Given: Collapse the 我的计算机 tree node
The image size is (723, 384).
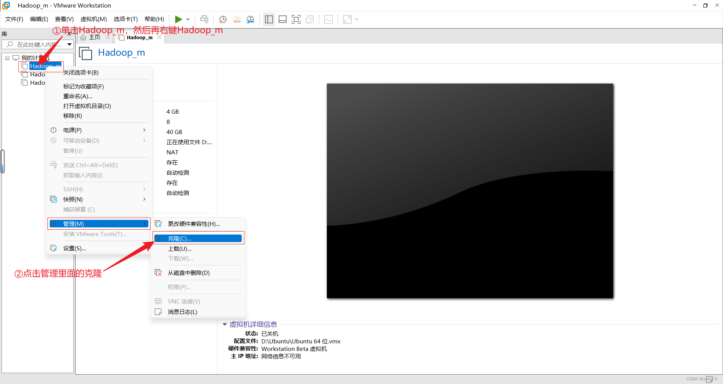Looking at the screenshot, I should pos(7,58).
